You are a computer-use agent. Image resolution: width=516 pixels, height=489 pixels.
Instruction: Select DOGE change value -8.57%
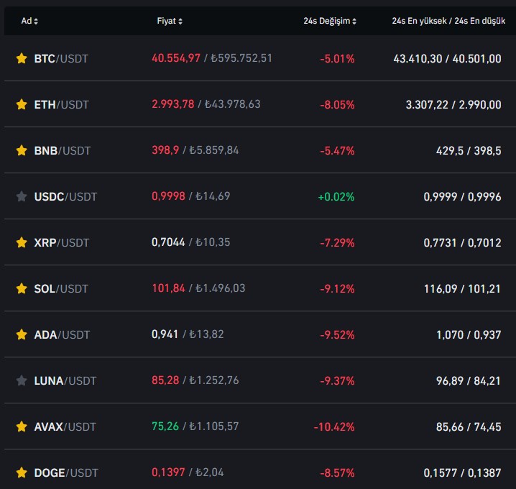click(x=337, y=473)
